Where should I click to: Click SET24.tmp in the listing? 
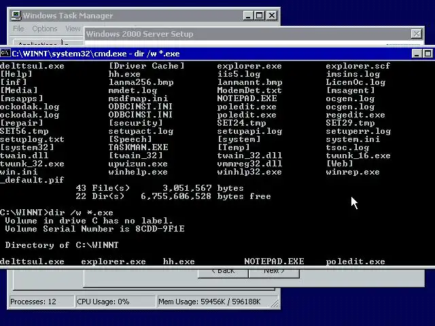click(x=242, y=123)
